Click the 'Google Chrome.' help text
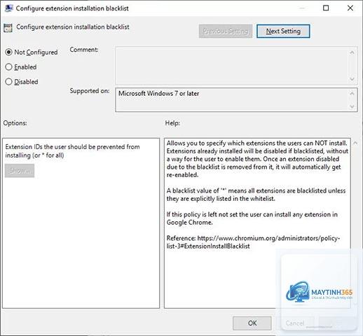Screen dimensions: 363x336 point(190,223)
